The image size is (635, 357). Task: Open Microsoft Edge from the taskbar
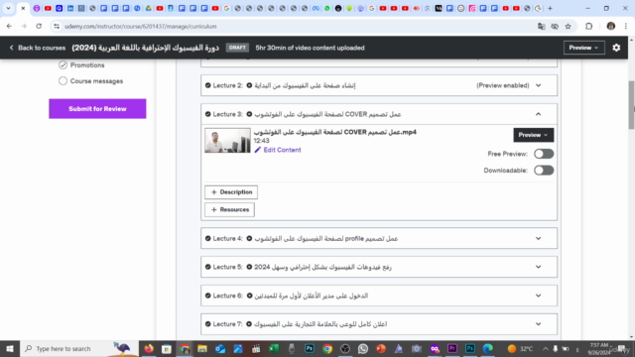(488, 348)
